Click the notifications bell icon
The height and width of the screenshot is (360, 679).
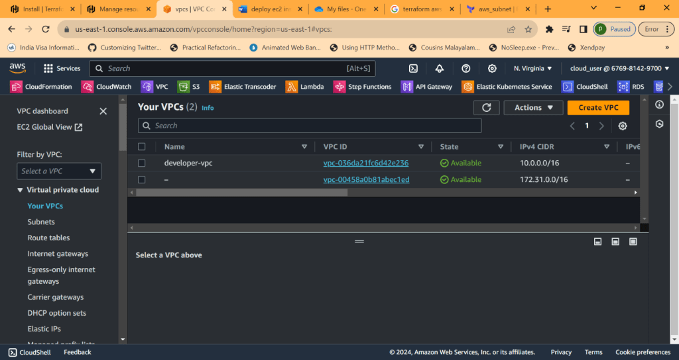440,68
